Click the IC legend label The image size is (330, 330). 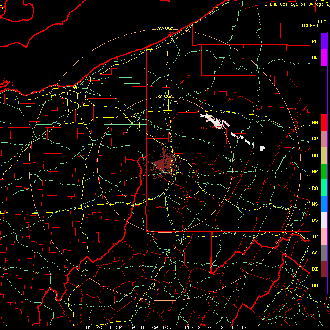click(315, 237)
